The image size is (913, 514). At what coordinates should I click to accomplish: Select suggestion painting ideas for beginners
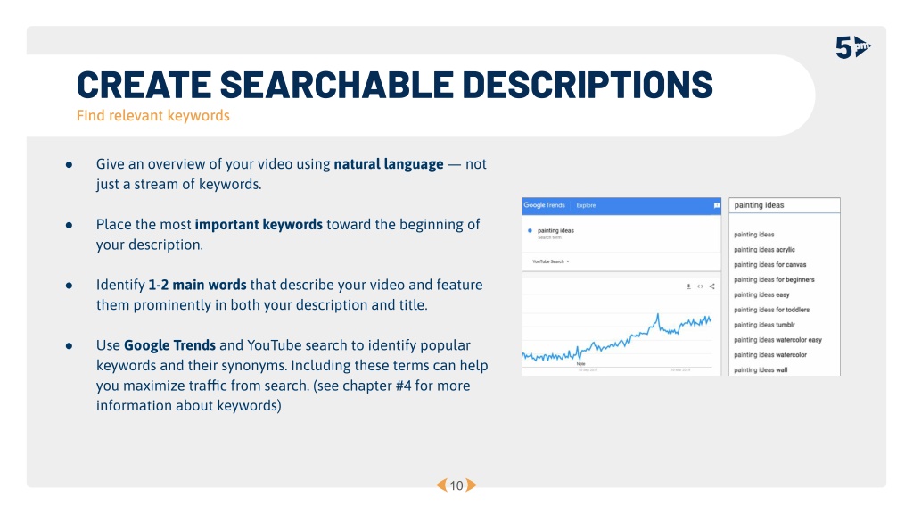(774, 279)
